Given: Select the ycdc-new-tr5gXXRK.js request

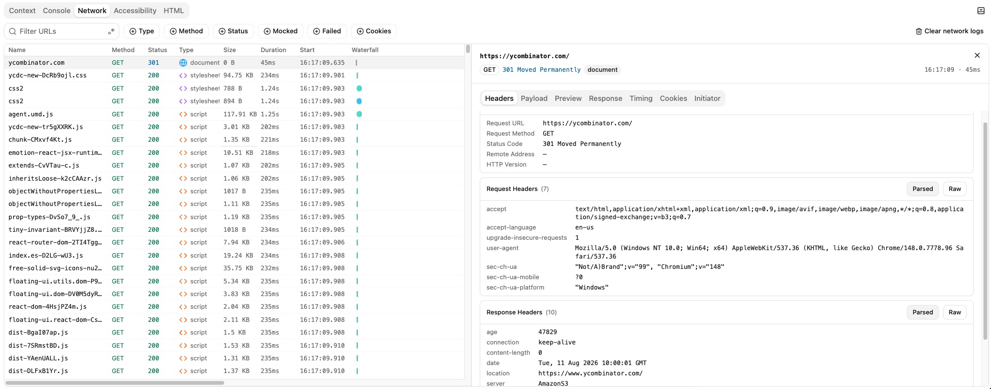Looking at the screenshot, I should [x=234, y=127].
